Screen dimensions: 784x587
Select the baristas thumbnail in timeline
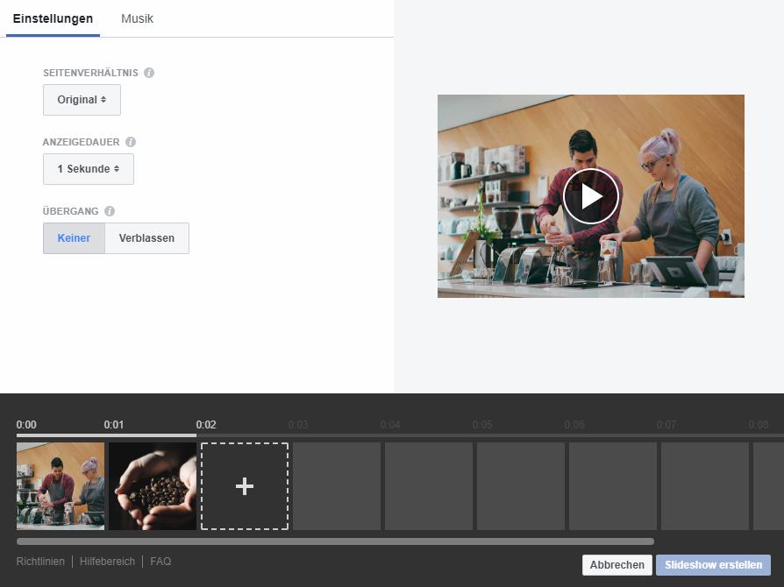click(61, 486)
